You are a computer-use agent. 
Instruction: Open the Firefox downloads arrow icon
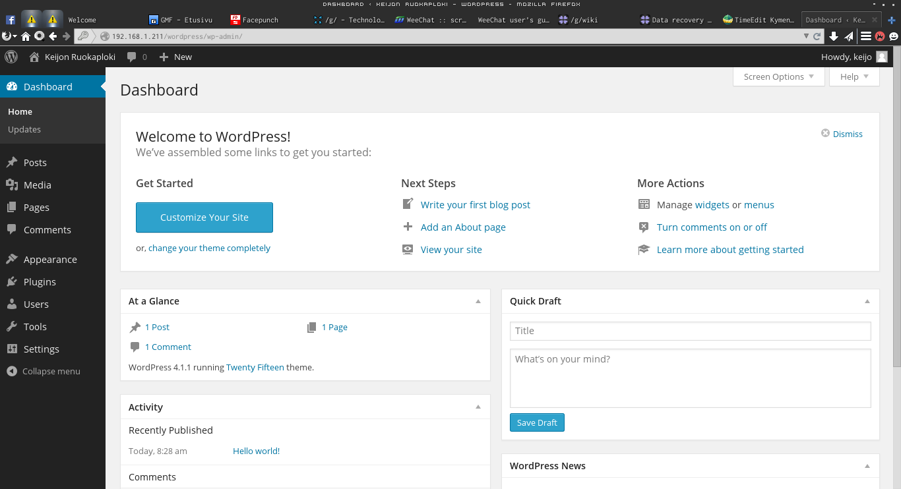click(x=834, y=36)
